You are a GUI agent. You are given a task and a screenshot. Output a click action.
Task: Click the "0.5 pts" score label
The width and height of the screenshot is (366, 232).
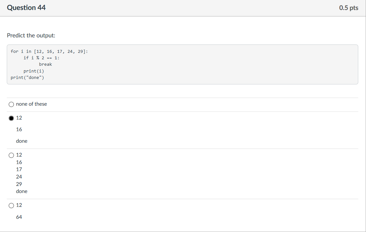click(349, 8)
